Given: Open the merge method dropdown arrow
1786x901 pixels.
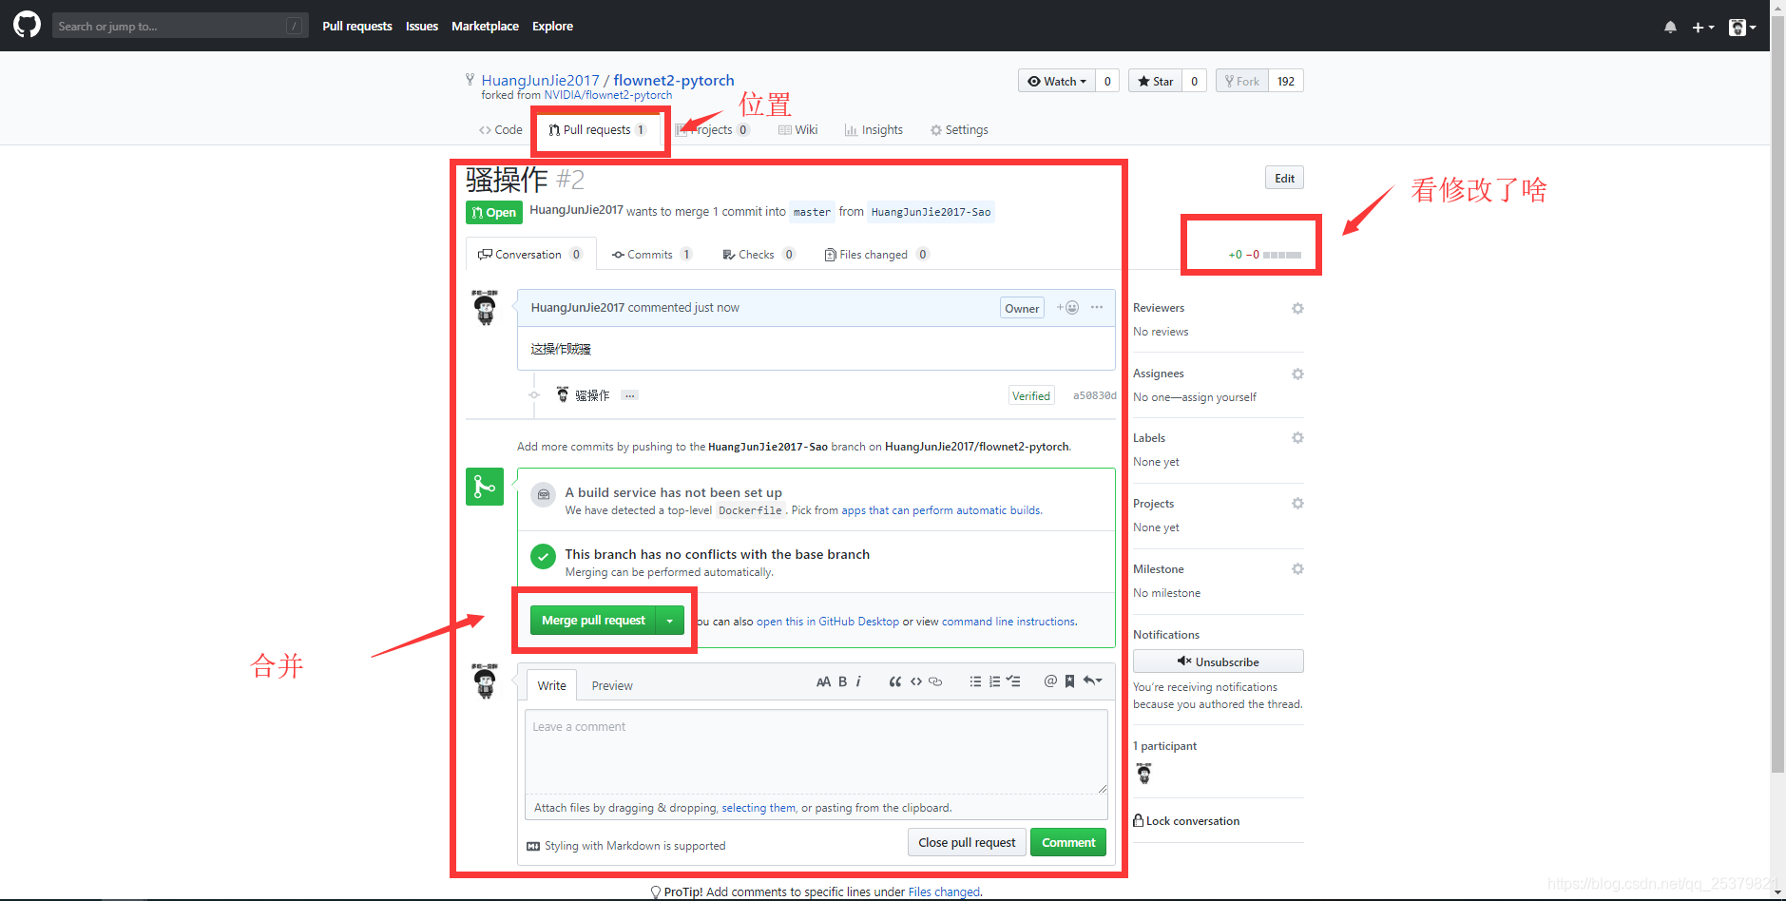Looking at the screenshot, I should click(x=670, y=620).
